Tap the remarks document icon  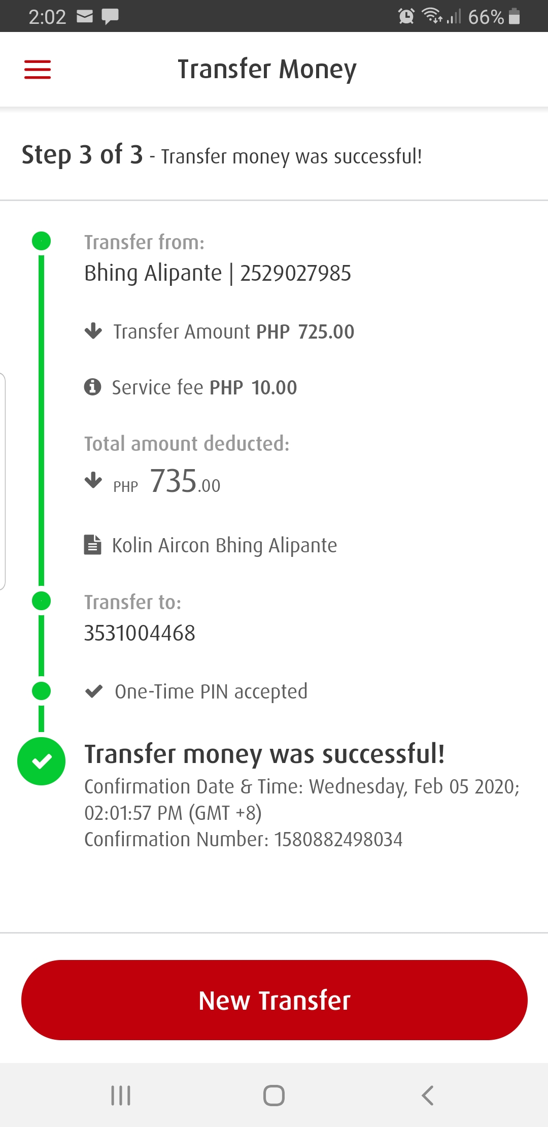[92, 545]
